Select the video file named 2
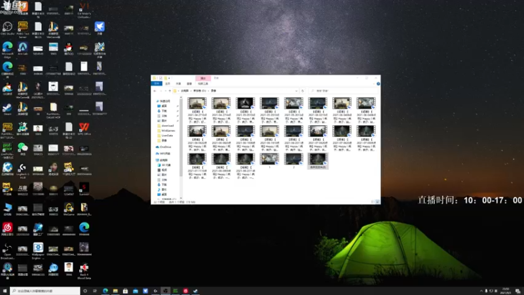Screen dimensions: 524x295 point(293,161)
